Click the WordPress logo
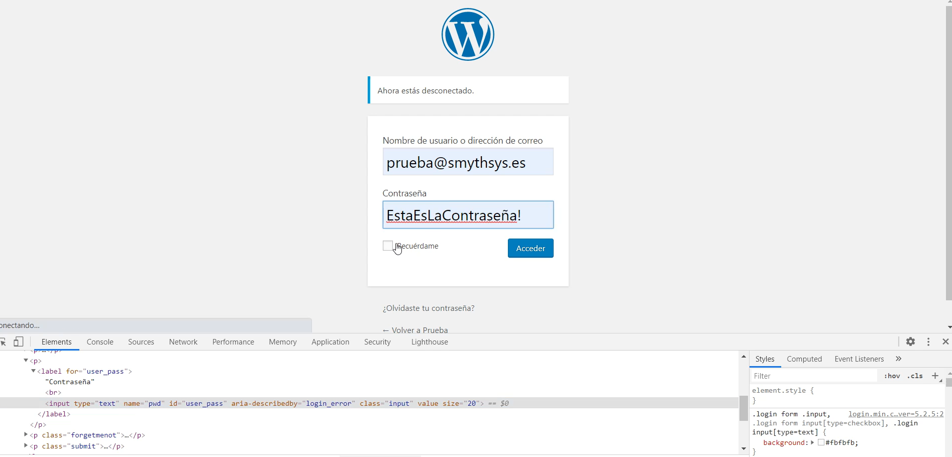The width and height of the screenshot is (952, 457). click(468, 35)
